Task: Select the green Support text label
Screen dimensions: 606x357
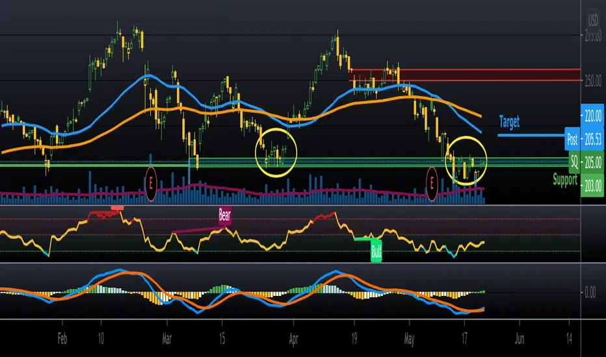Action: [565, 179]
